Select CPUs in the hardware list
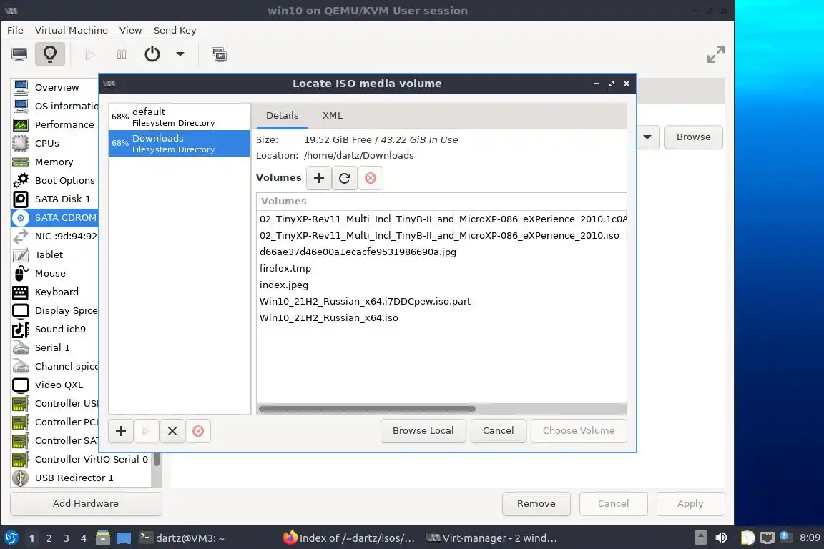824x549 pixels. coord(54,144)
